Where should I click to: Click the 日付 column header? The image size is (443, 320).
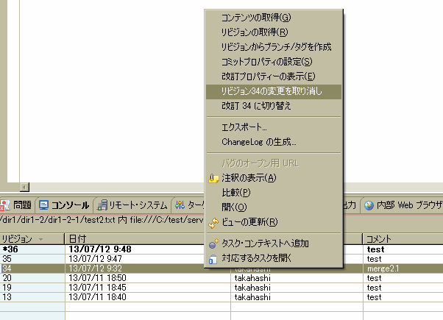pyautogui.click(x=147, y=239)
